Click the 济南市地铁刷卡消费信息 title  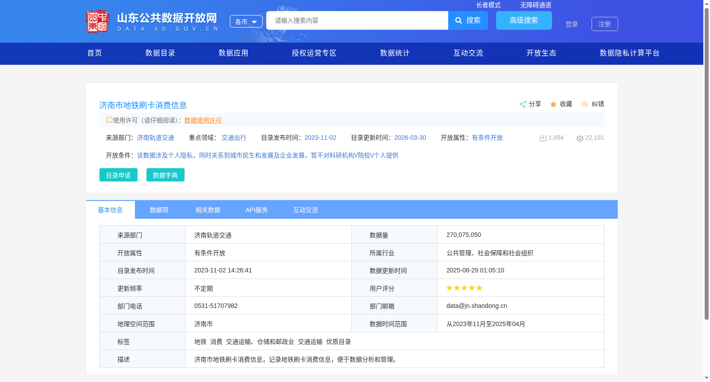(143, 105)
